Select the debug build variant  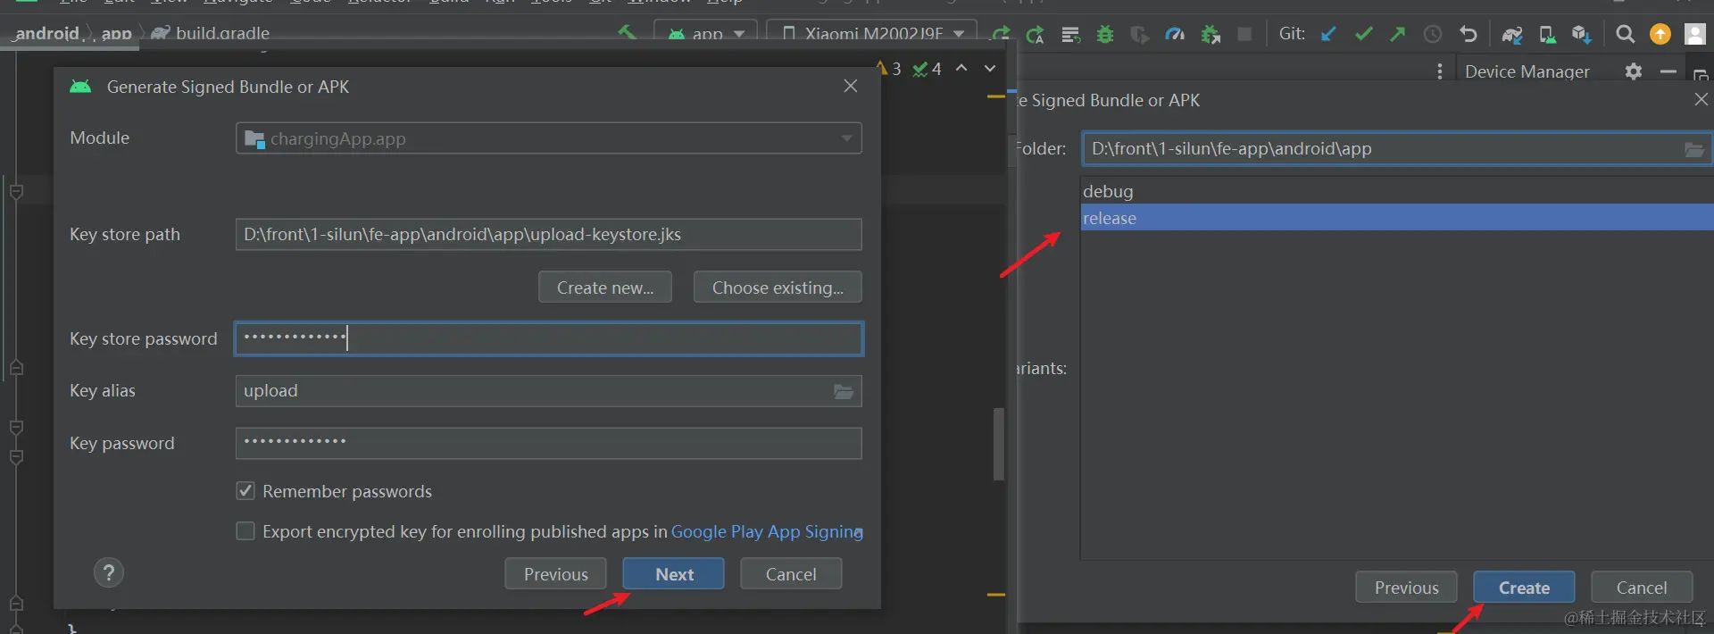(1397, 191)
